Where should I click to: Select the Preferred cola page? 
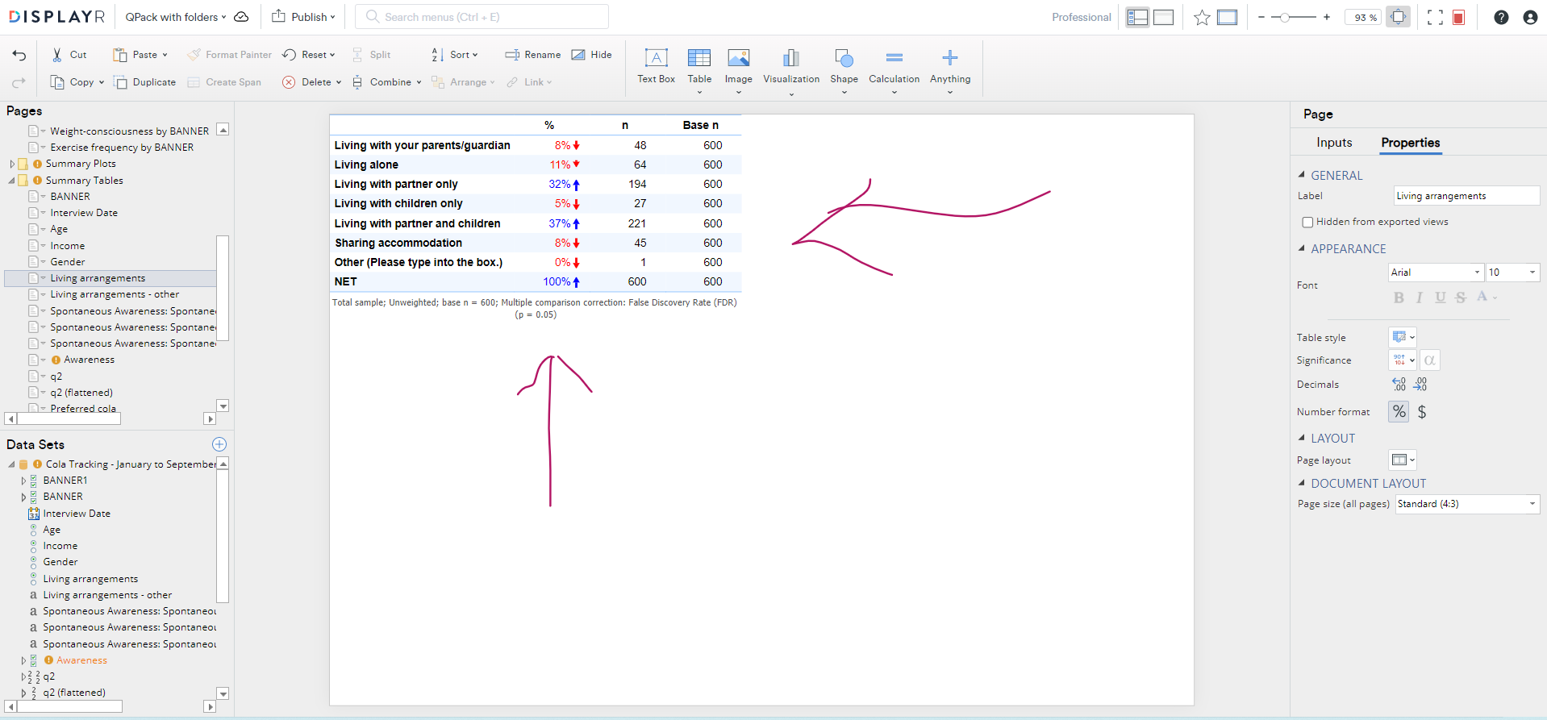click(x=83, y=409)
